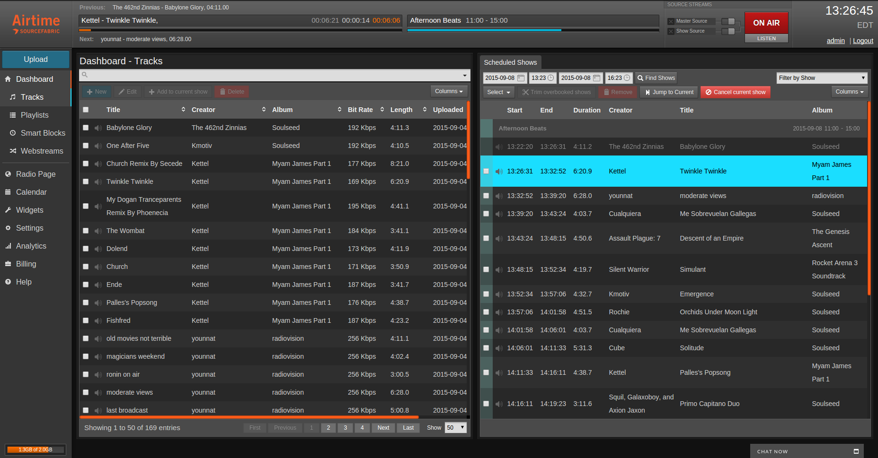Click the tracks search input field
Screen dimensions: 878x458
(x=275, y=75)
